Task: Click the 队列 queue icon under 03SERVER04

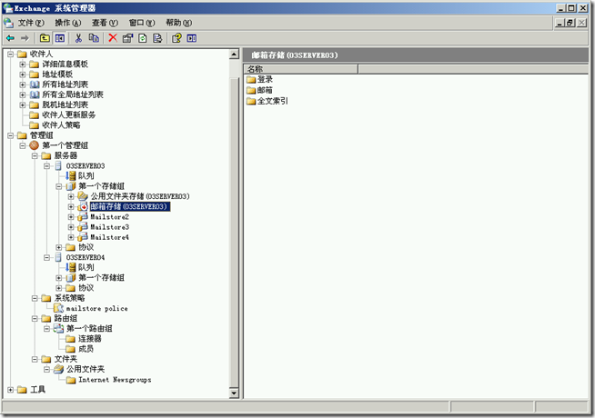Action: [x=71, y=267]
